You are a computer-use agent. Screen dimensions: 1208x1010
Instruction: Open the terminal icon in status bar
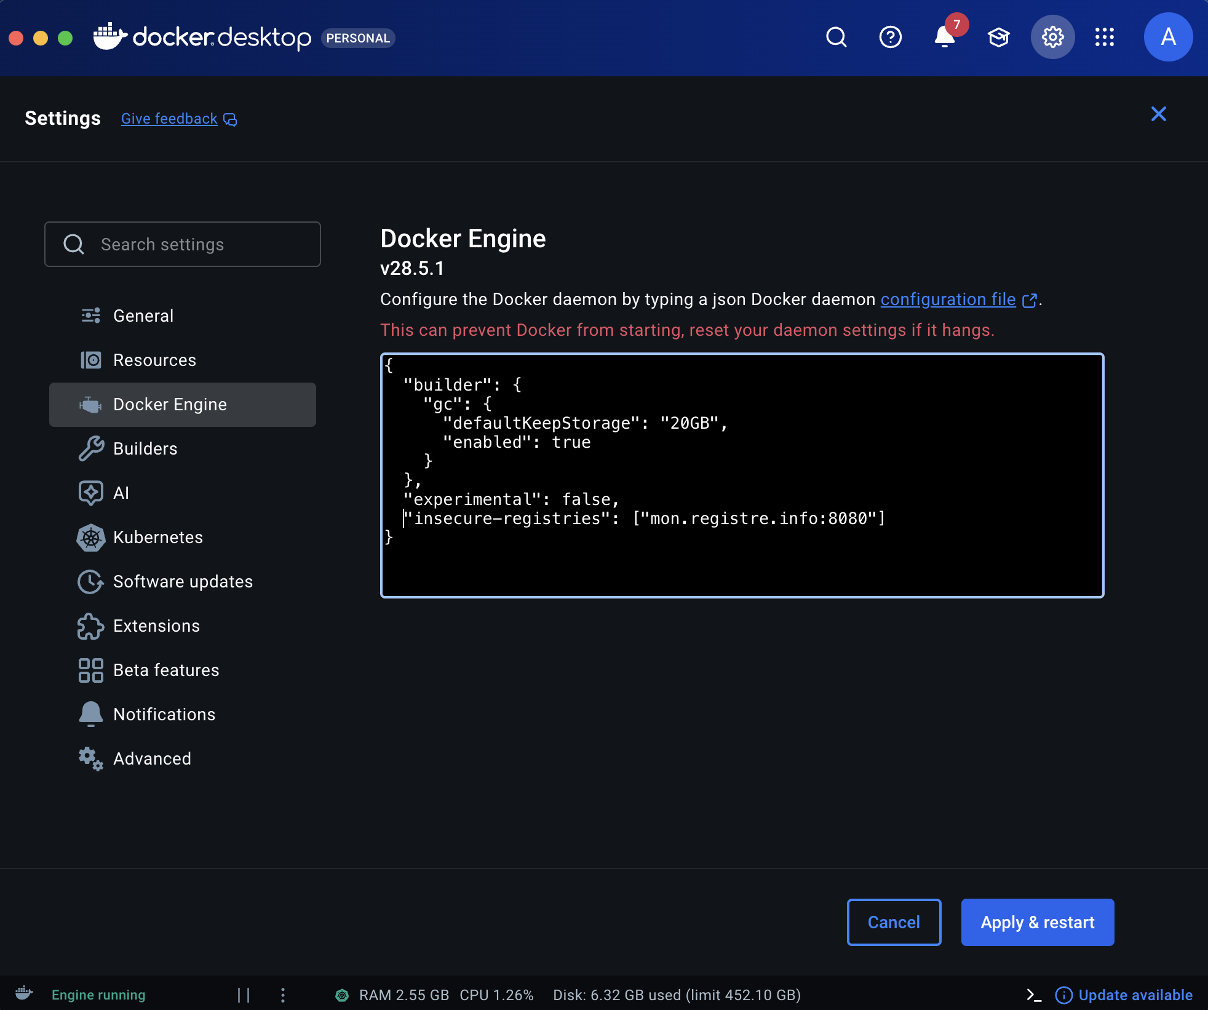pos(1034,995)
